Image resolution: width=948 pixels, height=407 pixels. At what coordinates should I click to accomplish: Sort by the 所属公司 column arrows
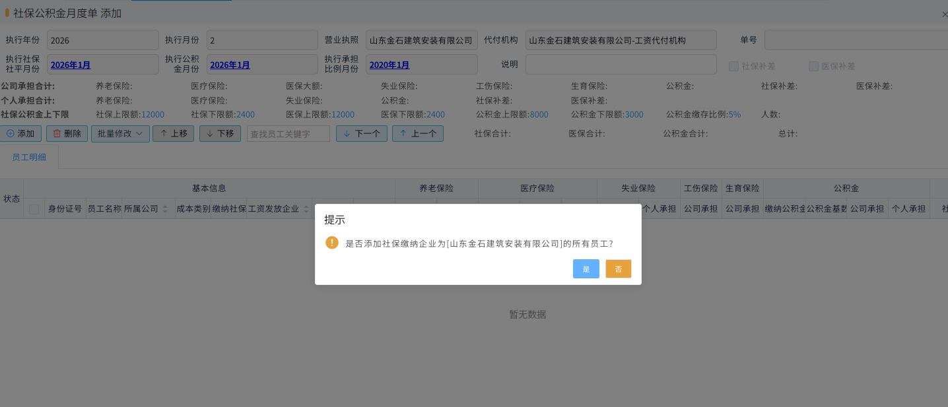pyautogui.click(x=165, y=209)
